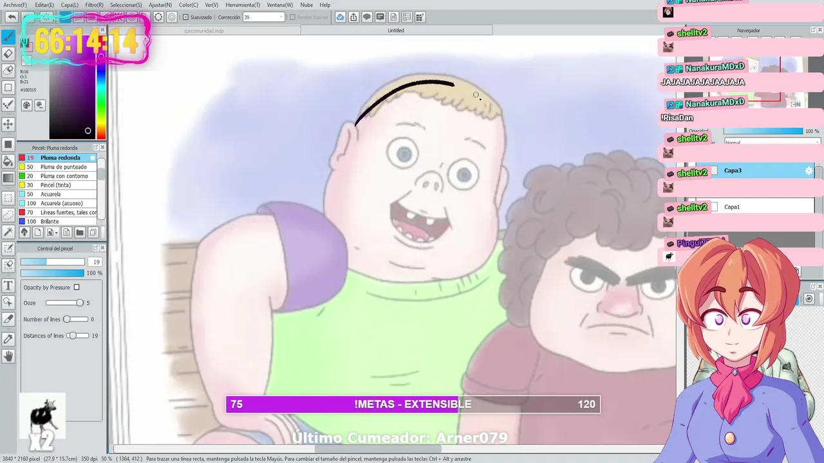Open the Capa(L) menu

pyautogui.click(x=70, y=5)
